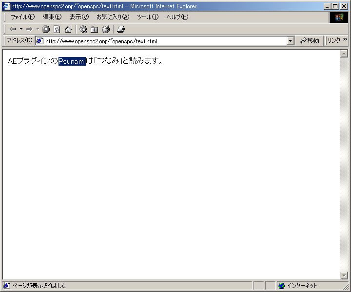Refresh the page with the Refresh icon
The image size is (351, 292).
[57, 29]
